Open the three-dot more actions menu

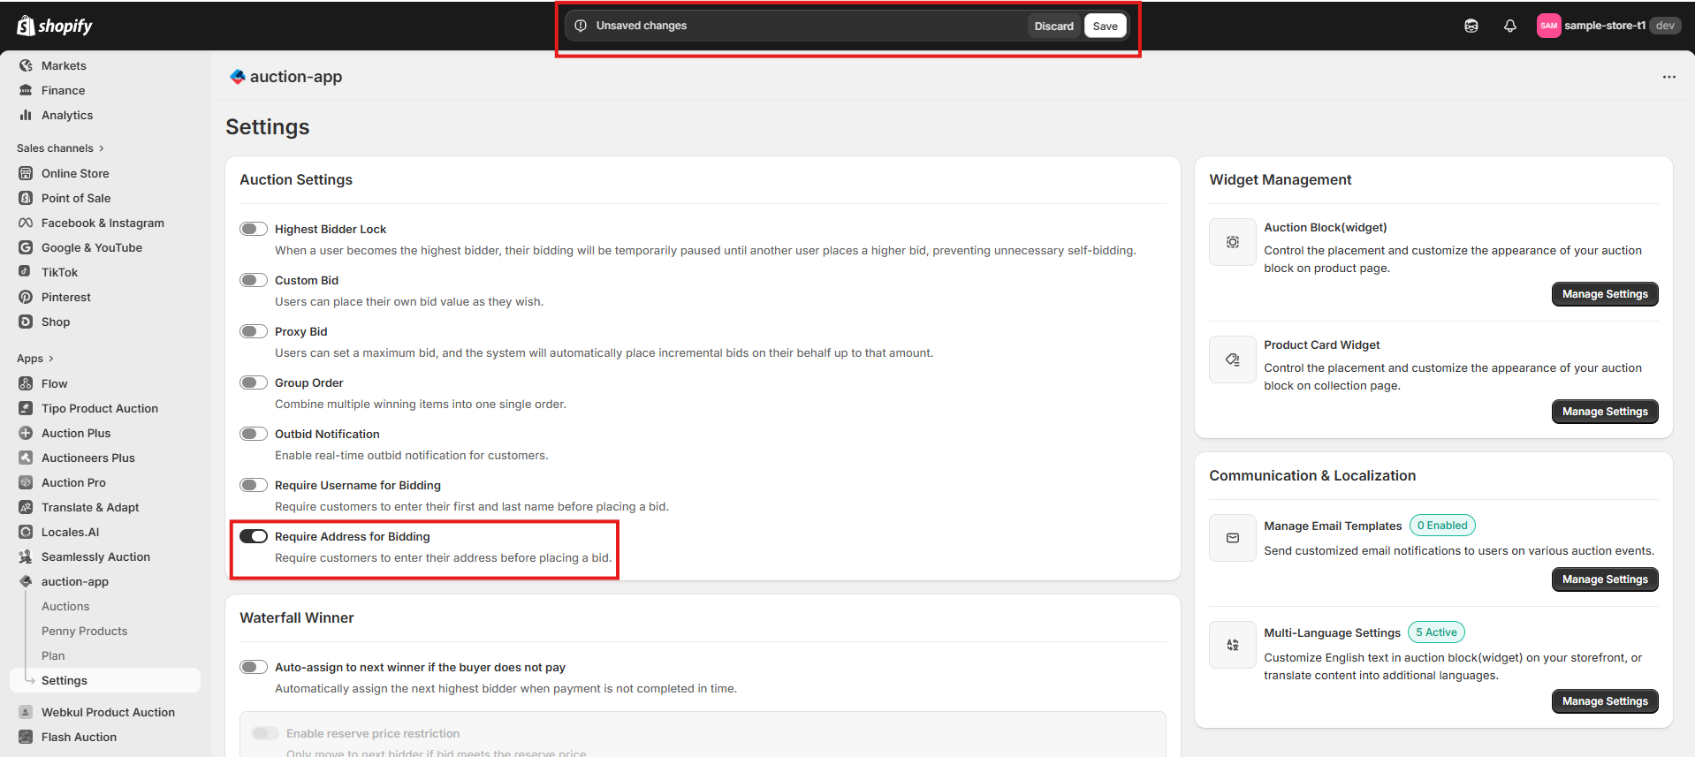[1668, 77]
